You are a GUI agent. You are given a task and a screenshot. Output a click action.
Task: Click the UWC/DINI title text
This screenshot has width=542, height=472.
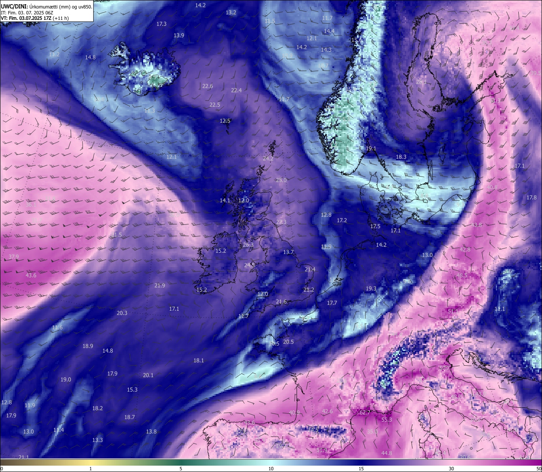[14, 6]
